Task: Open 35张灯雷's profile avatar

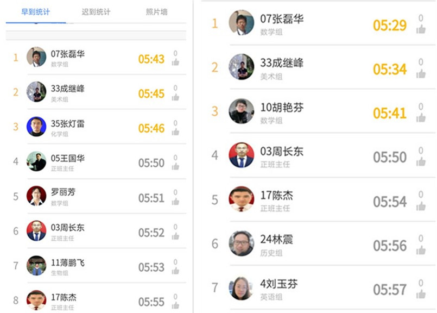Action: pos(36,127)
